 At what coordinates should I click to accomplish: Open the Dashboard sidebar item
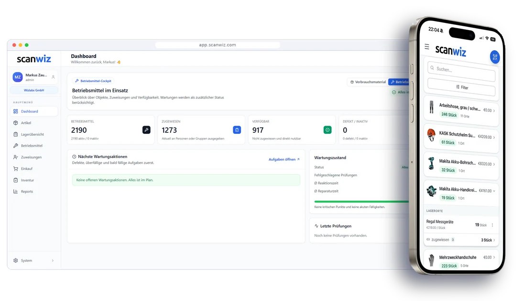[33, 111]
